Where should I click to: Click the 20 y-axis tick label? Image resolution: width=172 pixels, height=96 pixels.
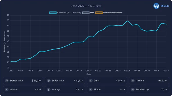point(8,68)
